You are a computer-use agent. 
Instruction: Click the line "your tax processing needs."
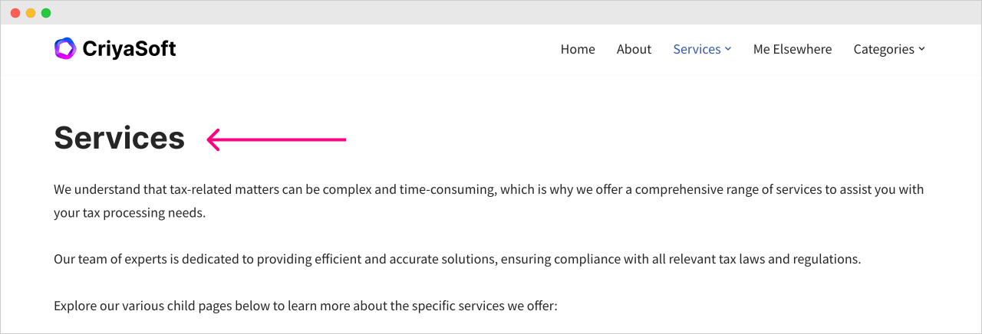130,213
